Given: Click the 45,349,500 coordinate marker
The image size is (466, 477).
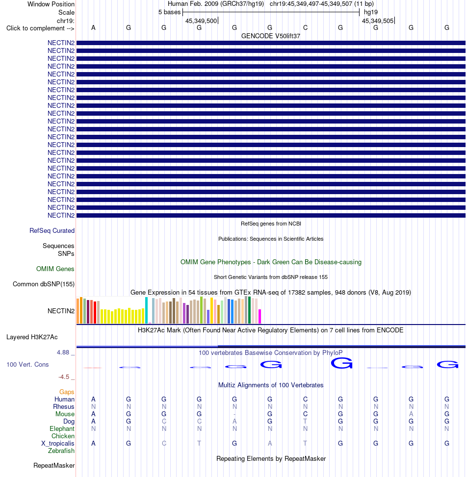Looking at the screenshot, I should (x=201, y=21).
